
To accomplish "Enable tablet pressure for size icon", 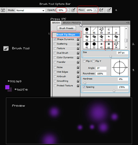I will tap(109, 10).
